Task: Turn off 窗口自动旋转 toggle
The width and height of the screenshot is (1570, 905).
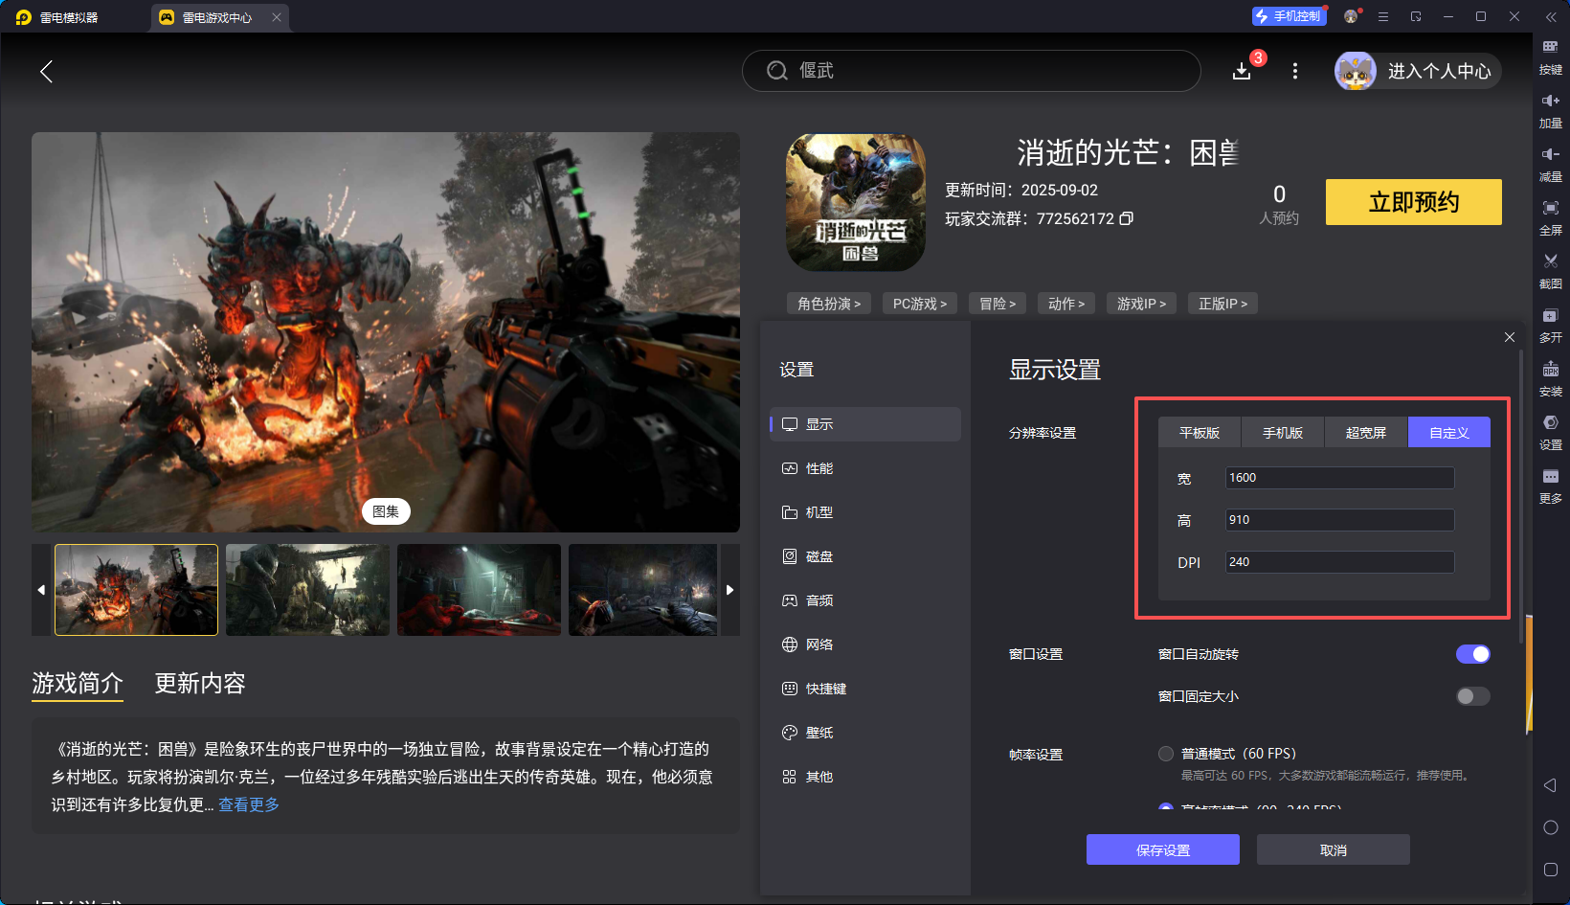Action: click(x=1473, y=654)
